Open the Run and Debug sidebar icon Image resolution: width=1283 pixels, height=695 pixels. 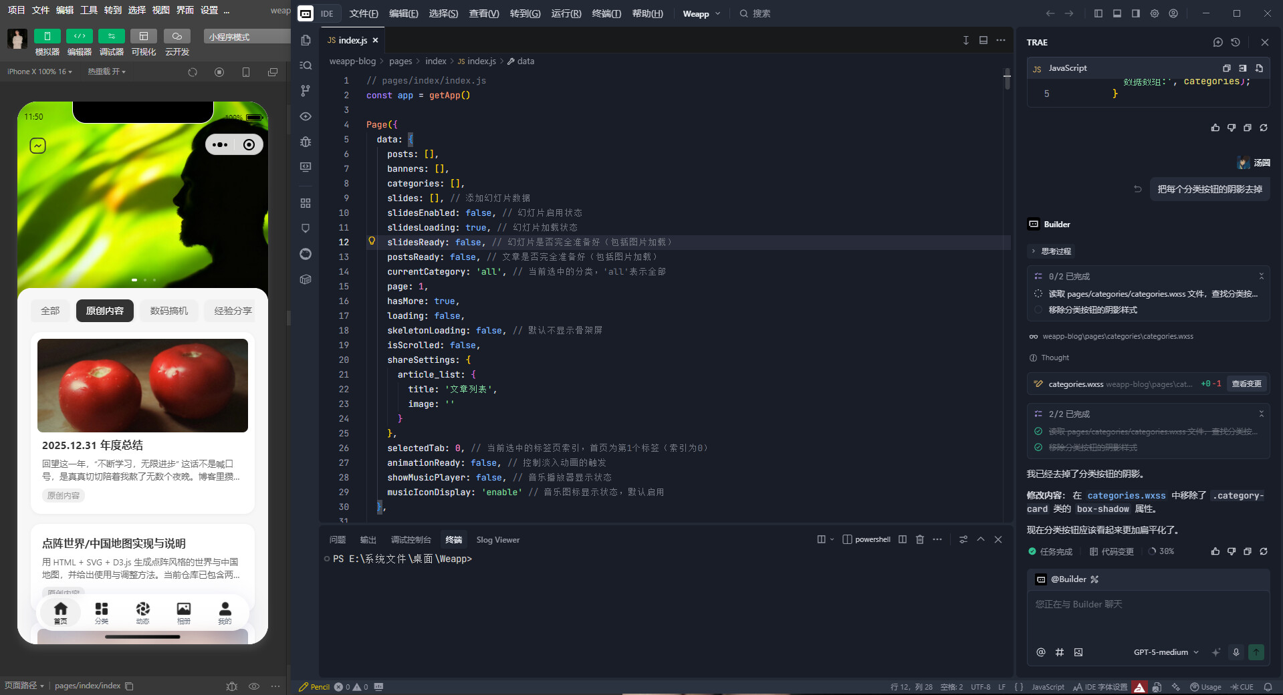(x=306, y=142)
